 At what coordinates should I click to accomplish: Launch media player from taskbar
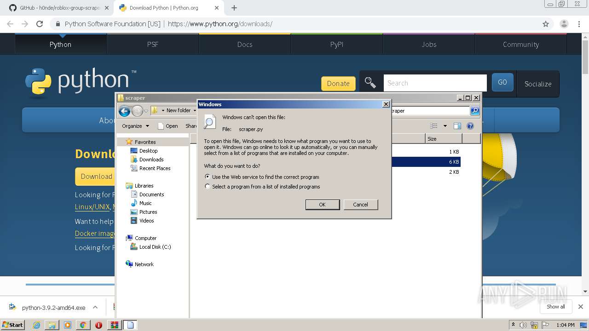68,325
